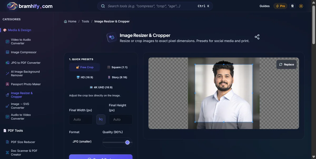The width and height of the screenshot is (316, 159).
Task: Click the bramhify.com logo
Action: click(x=29, y=6)
